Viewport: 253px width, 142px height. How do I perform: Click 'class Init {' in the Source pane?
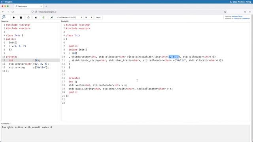click(x=15, y=35)
